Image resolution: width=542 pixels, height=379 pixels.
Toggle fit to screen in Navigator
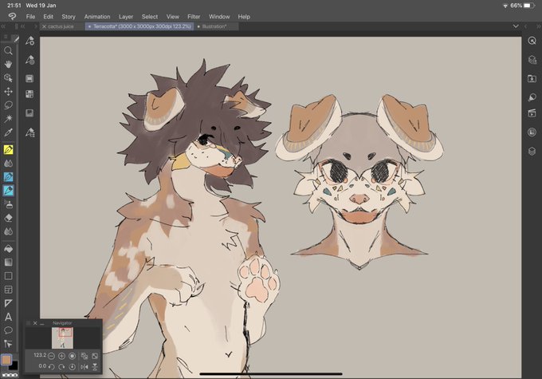(94, 356)
